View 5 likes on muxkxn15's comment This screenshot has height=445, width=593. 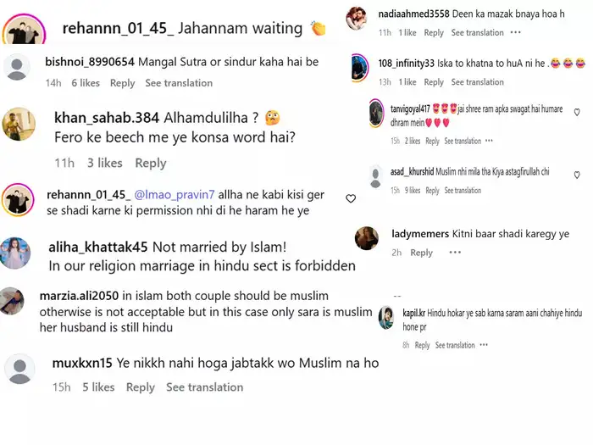pyautogui.click(x=98, y=387)
